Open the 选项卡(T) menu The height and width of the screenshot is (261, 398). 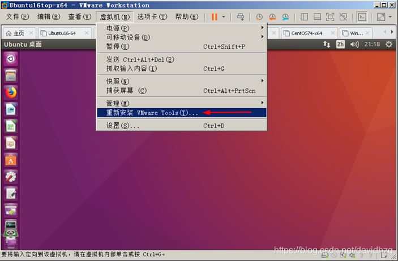pyautogui.click(x=152, y=17)
